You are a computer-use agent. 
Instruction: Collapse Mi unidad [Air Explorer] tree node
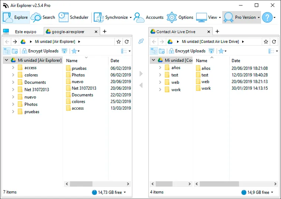[6, 60]
